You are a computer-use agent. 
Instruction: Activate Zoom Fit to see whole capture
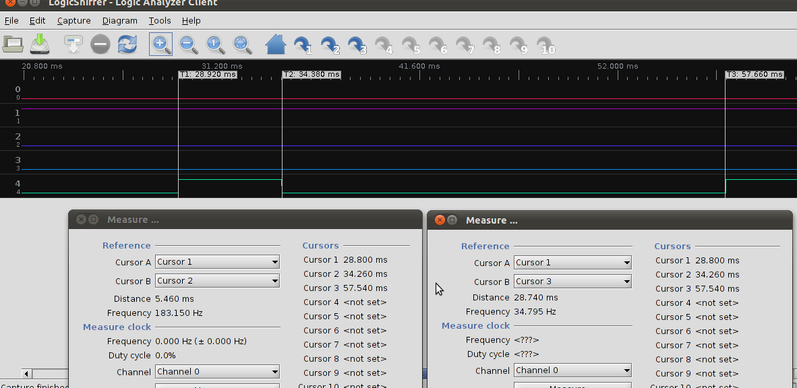[x=241, y=44]
